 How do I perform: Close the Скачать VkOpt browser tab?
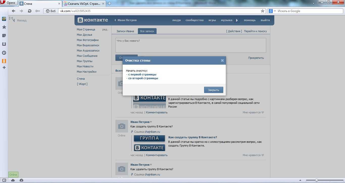click(x=103, y=4)
